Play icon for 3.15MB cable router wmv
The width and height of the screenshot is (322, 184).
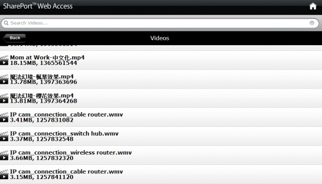[4, 174]
